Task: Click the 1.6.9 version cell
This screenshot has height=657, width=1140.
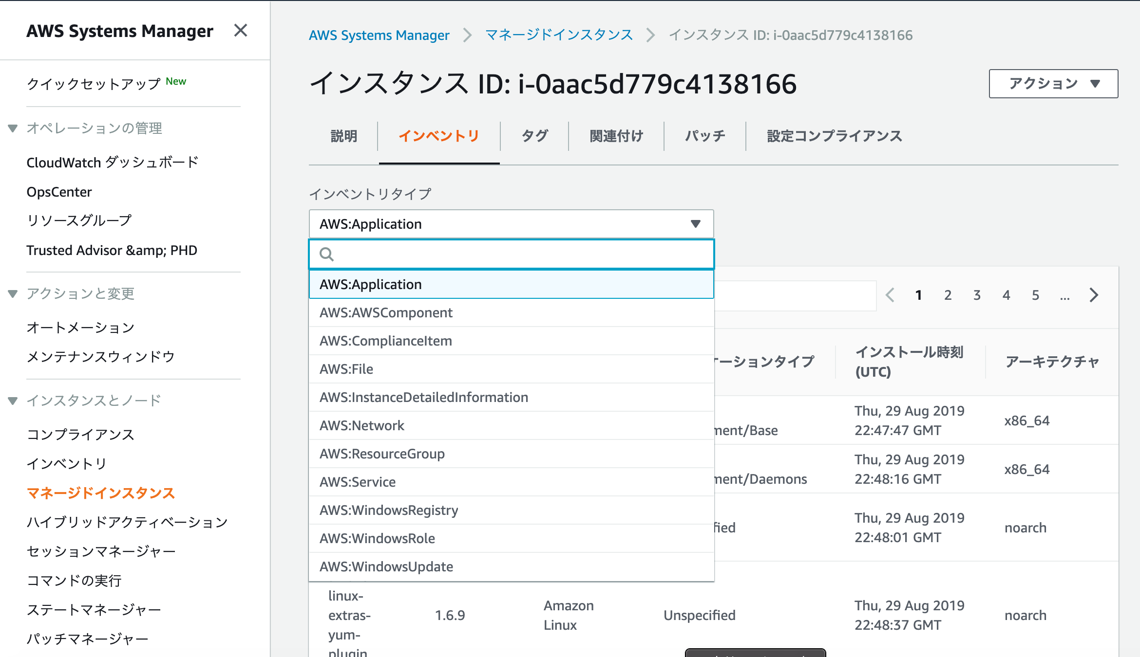Action: tap(450, 615)
